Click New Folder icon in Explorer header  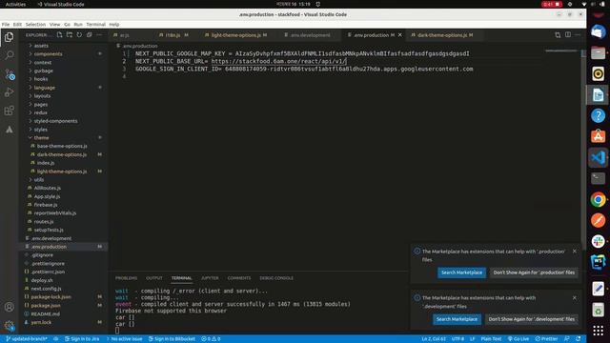(70, 35)
